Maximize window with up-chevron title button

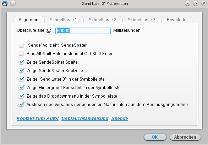(x=196, y=4)
